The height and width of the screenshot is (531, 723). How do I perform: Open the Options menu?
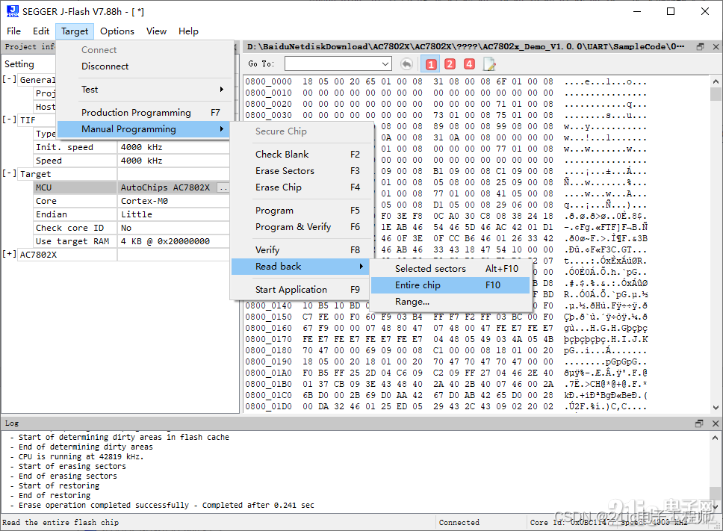(117, 31)
